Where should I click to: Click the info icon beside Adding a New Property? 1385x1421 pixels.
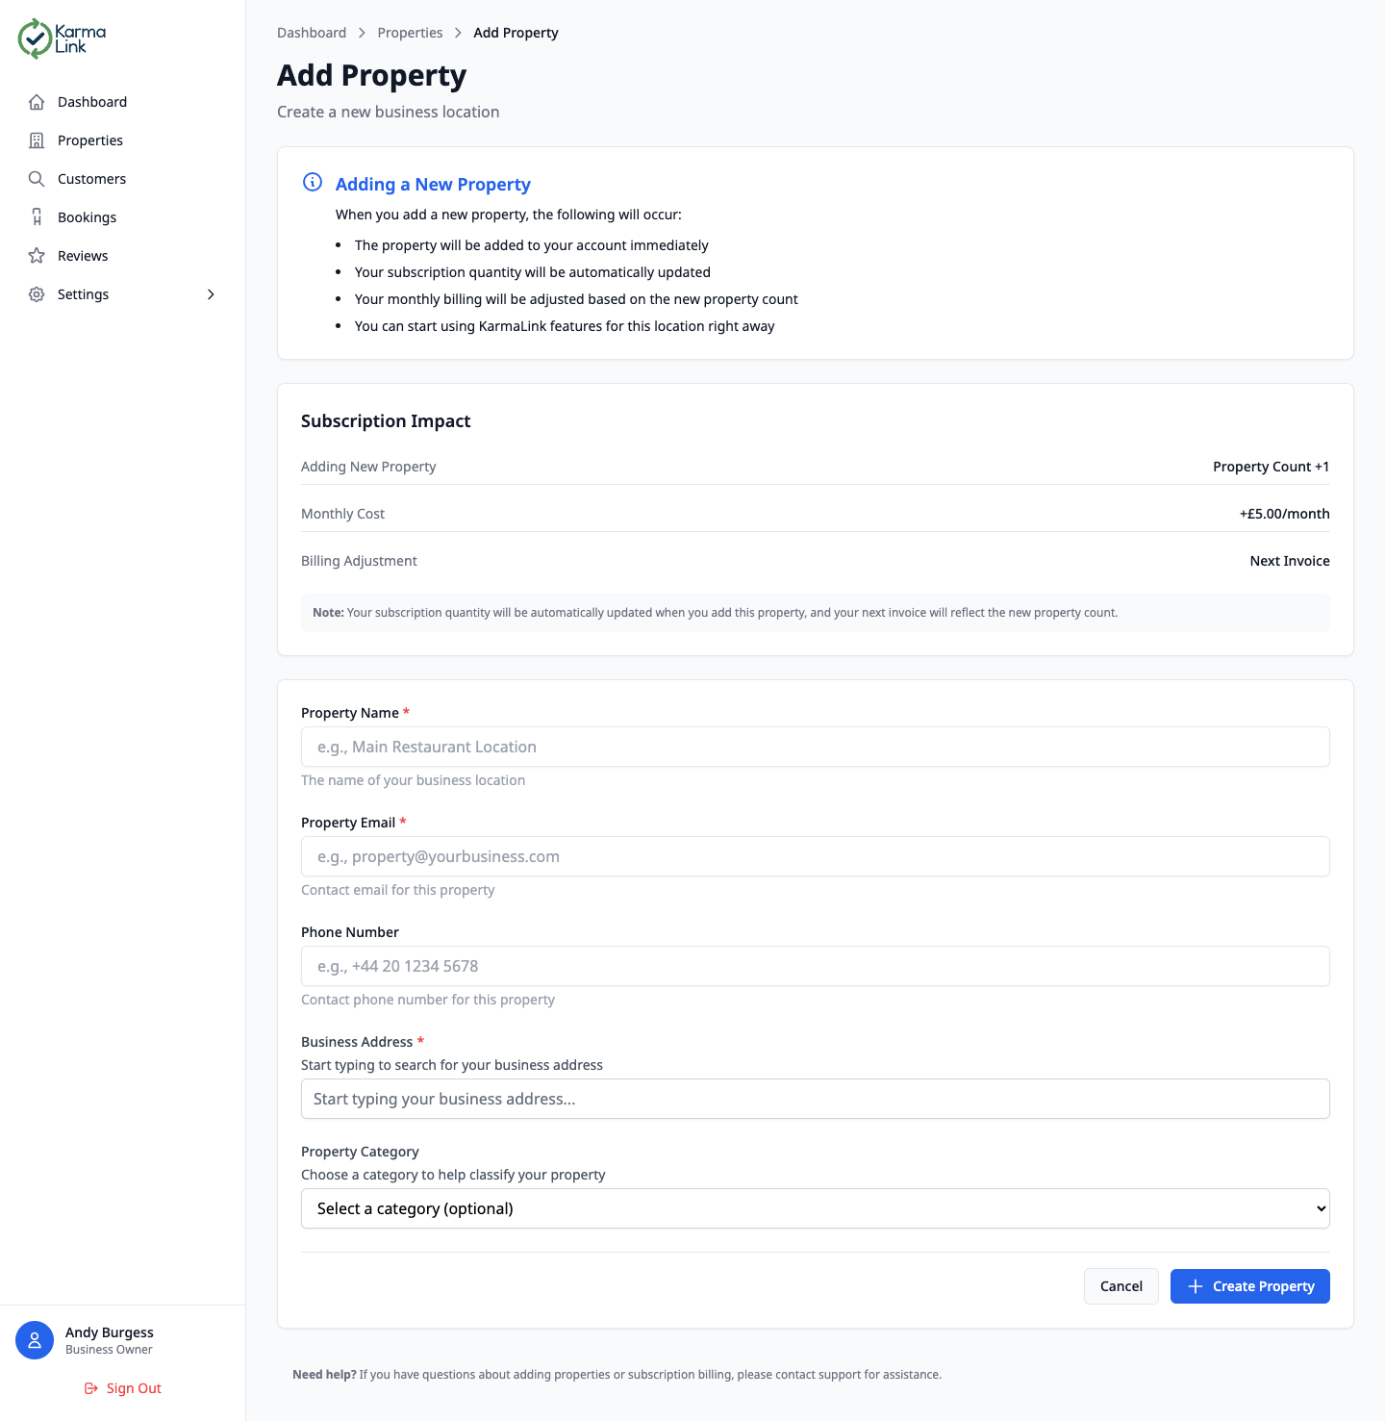(312, 181)
